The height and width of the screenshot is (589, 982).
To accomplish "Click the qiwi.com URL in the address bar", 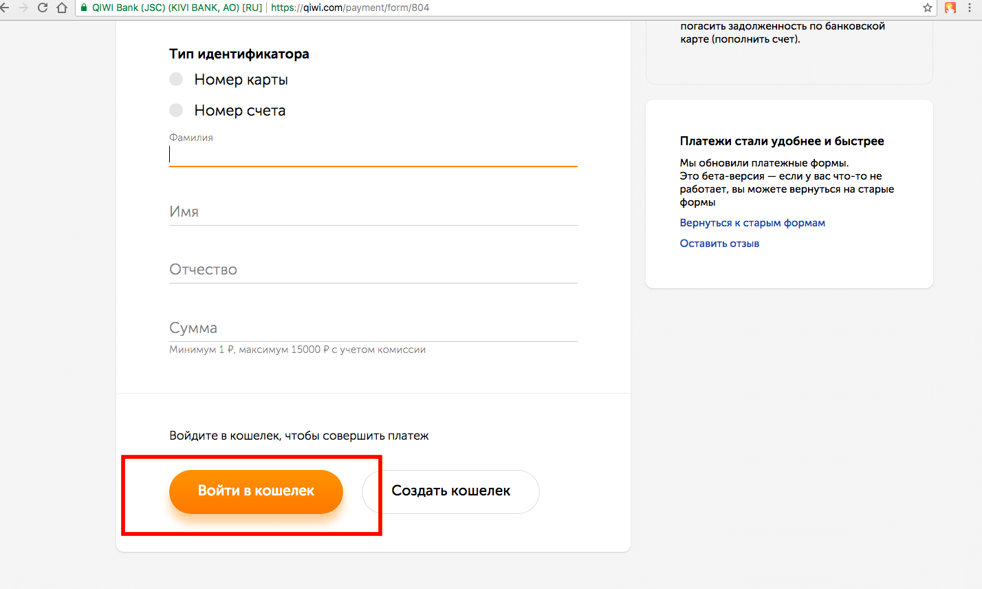I will click(x=350, y=8).
